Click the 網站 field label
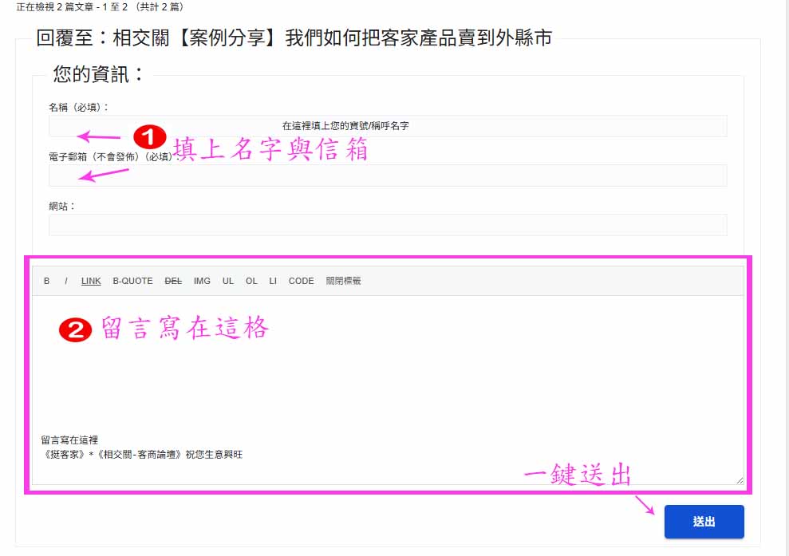 (62, 206)
